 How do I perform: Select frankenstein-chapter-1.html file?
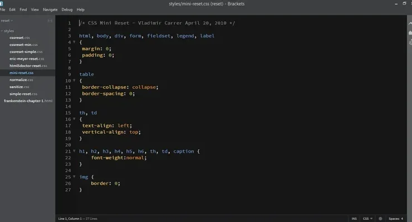pyautogui.click(x=28, y=101)
